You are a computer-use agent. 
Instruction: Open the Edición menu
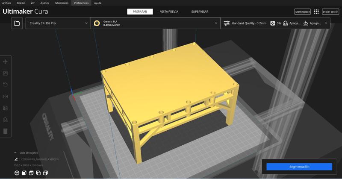[x=21, y=3]
